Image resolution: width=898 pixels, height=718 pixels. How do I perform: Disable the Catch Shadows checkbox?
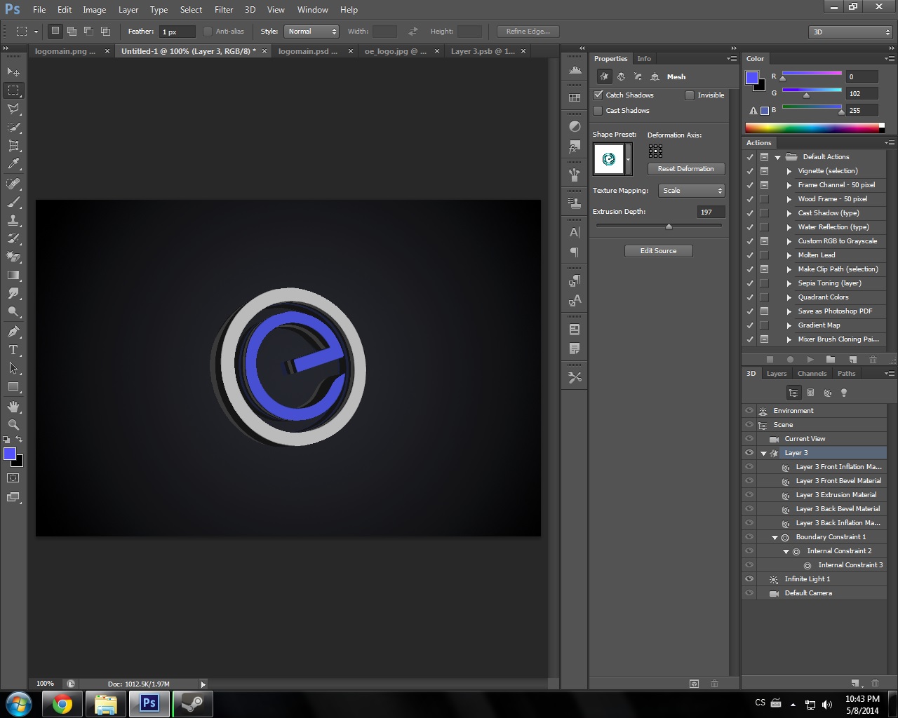[598, 95]
